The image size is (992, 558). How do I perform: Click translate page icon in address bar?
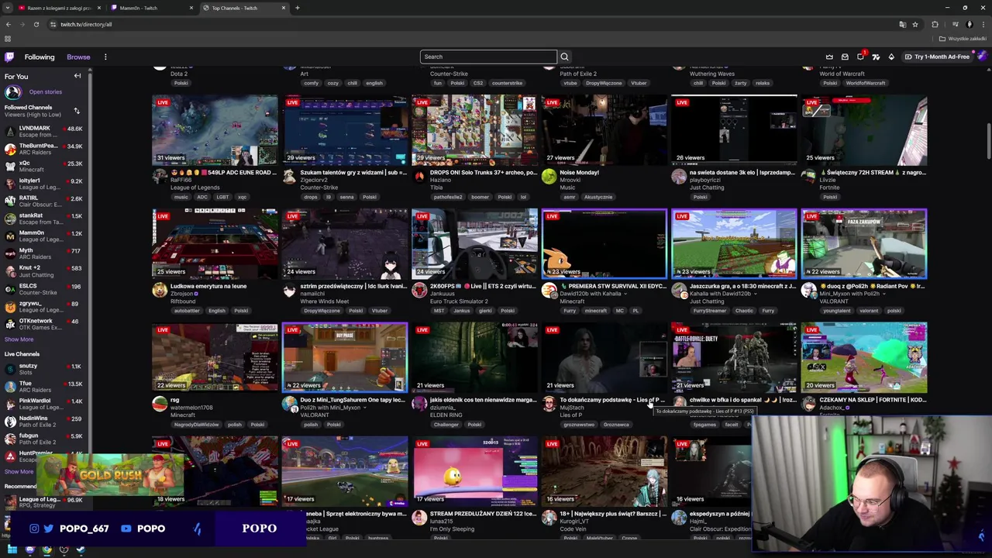902,24
